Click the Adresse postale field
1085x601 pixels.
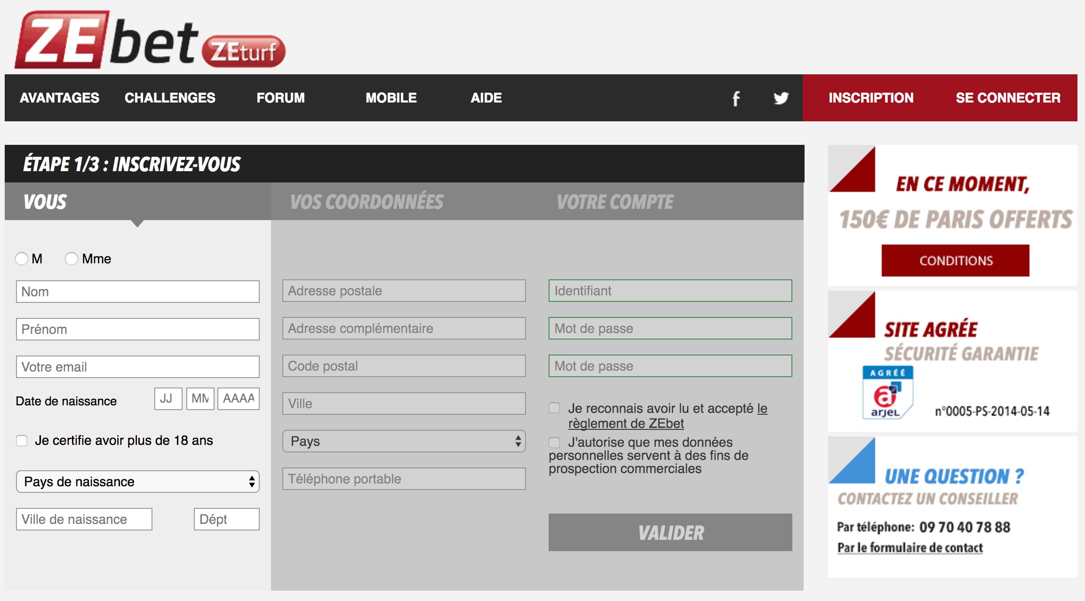[404, 291]
